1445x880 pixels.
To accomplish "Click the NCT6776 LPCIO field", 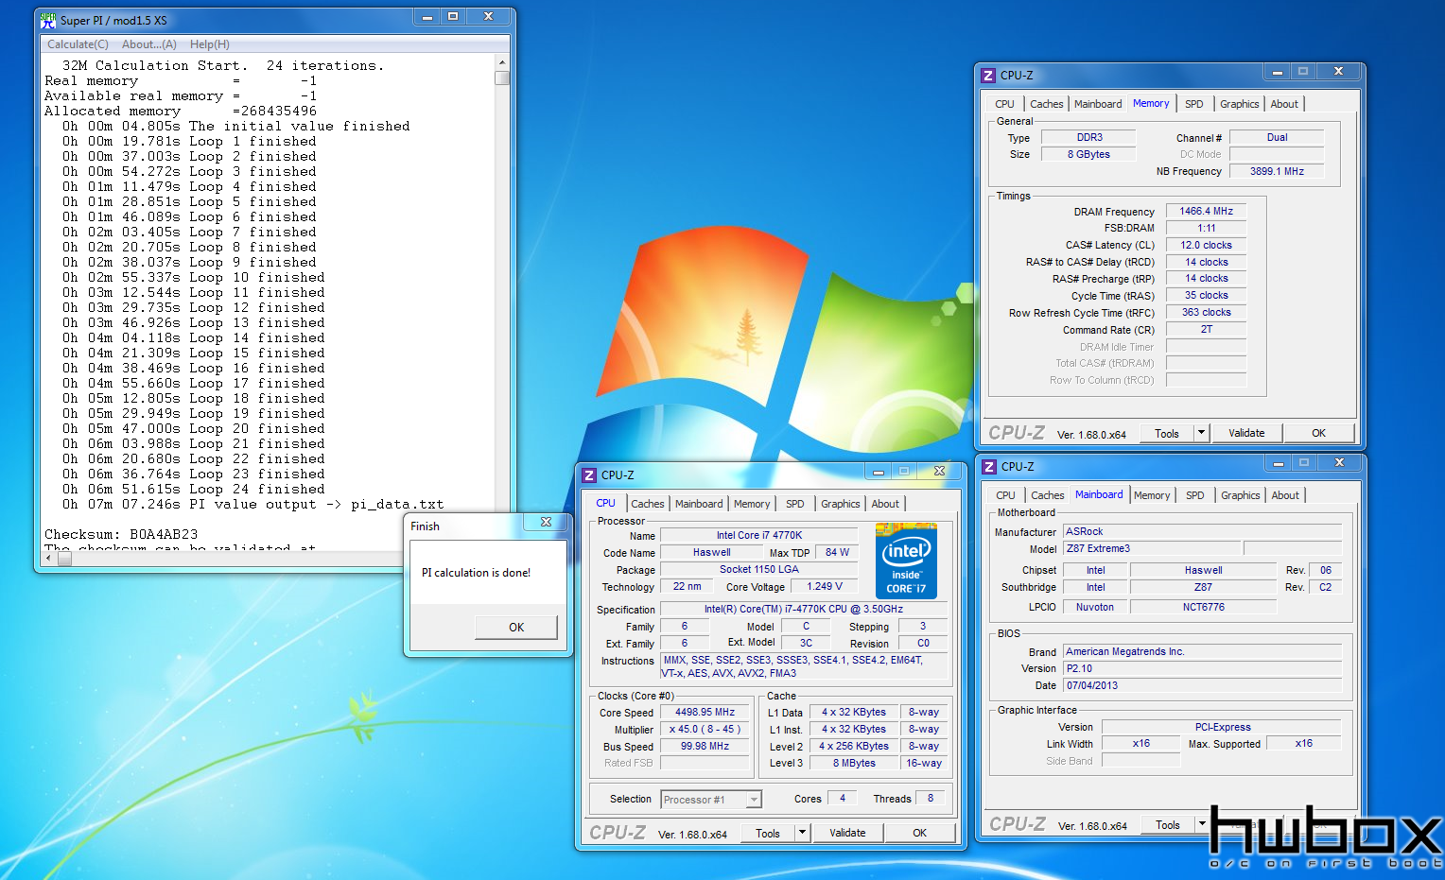I will (1203, 607).
